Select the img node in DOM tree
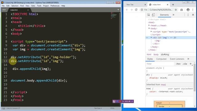Viewport: 197px width, 111px height. tap(157, 41)
